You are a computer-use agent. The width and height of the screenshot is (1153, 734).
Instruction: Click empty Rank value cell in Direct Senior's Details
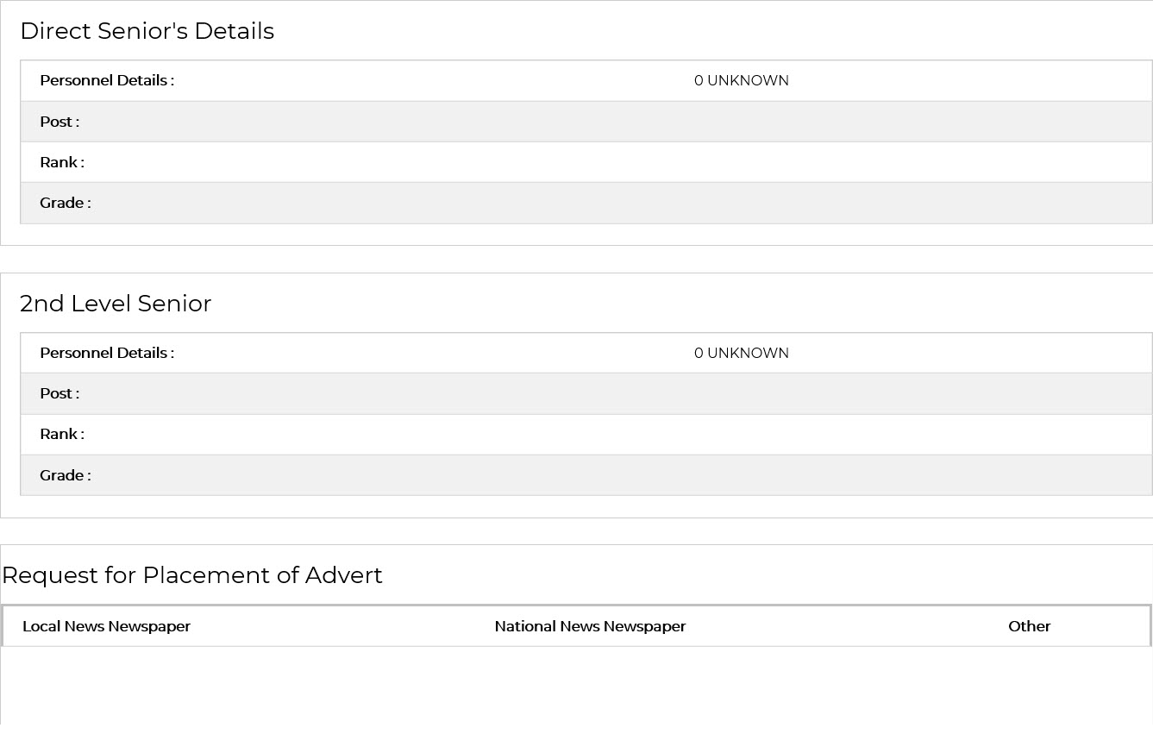click(x=742, y=162)
